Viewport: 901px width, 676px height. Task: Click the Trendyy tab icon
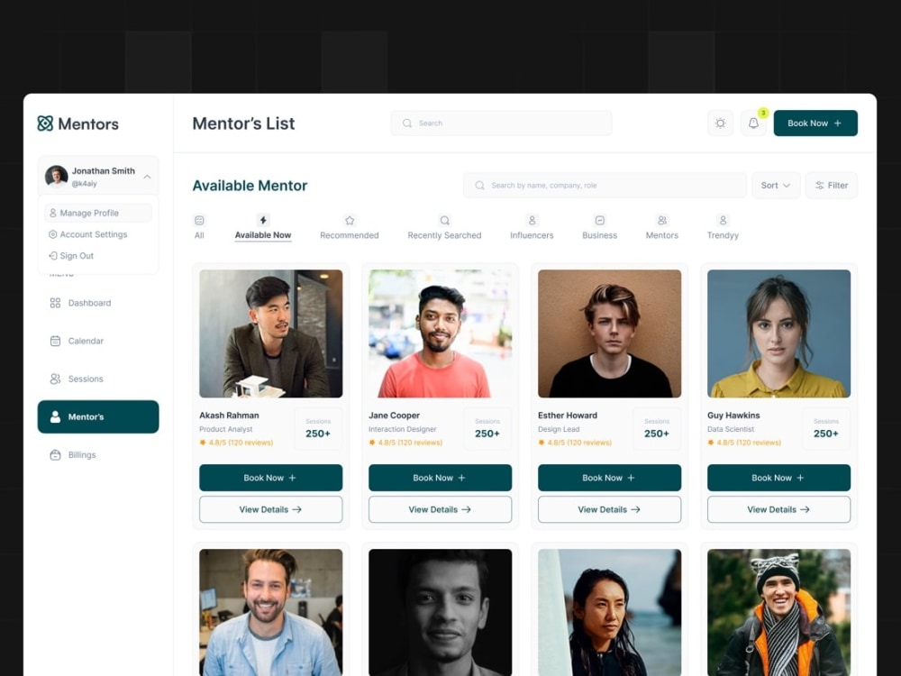click(723, 220)
